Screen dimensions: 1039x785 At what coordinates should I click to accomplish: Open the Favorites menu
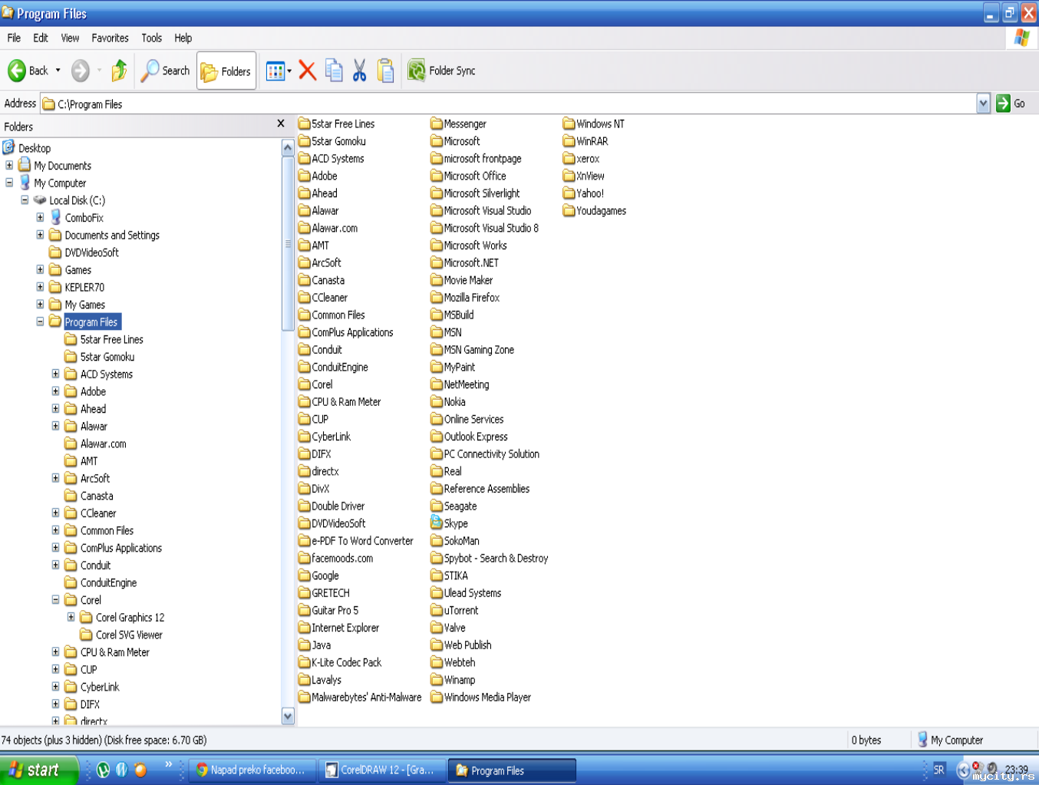tap(110, 38)
